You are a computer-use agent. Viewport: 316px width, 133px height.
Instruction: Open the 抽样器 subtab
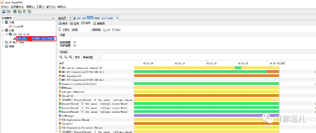99,24
